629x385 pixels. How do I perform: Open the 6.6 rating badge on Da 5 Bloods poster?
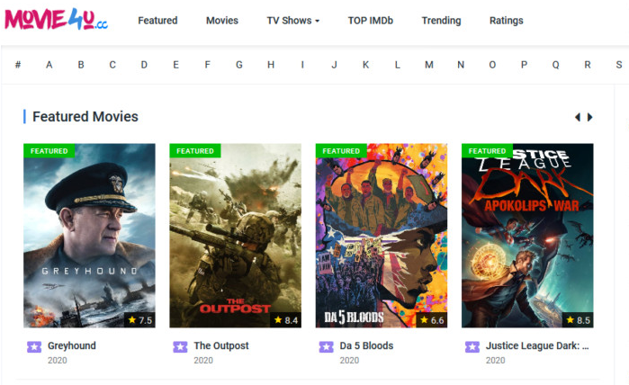[432, 320]
